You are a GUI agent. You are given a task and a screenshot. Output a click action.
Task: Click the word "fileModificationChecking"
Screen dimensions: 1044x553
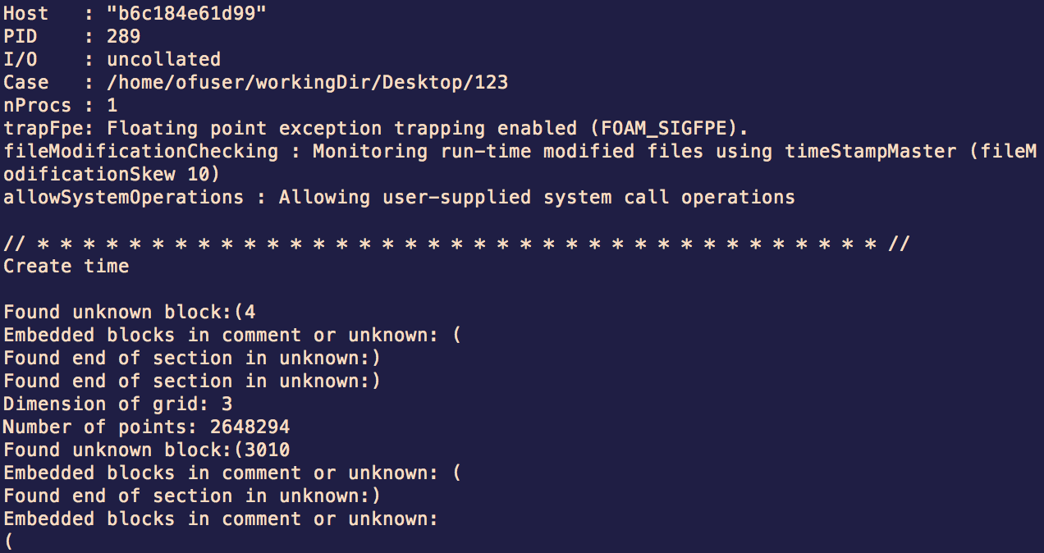point(140,151)
